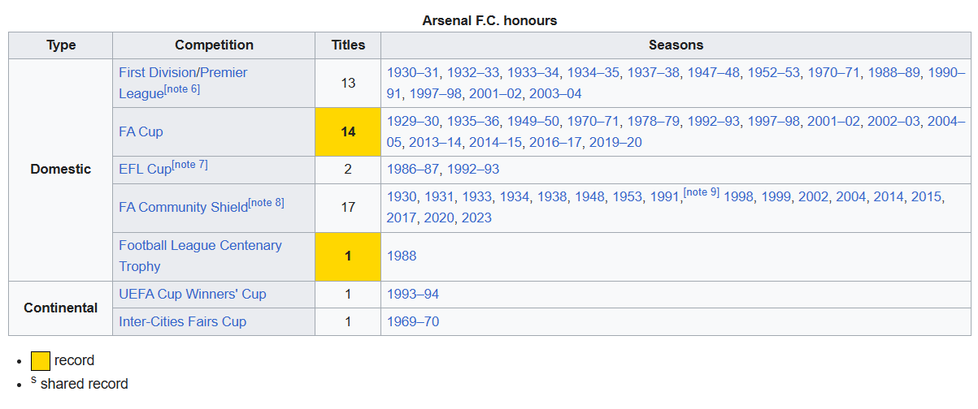Open the 2003–04 league season link
978x409 pixels.
tap(555, 93)
